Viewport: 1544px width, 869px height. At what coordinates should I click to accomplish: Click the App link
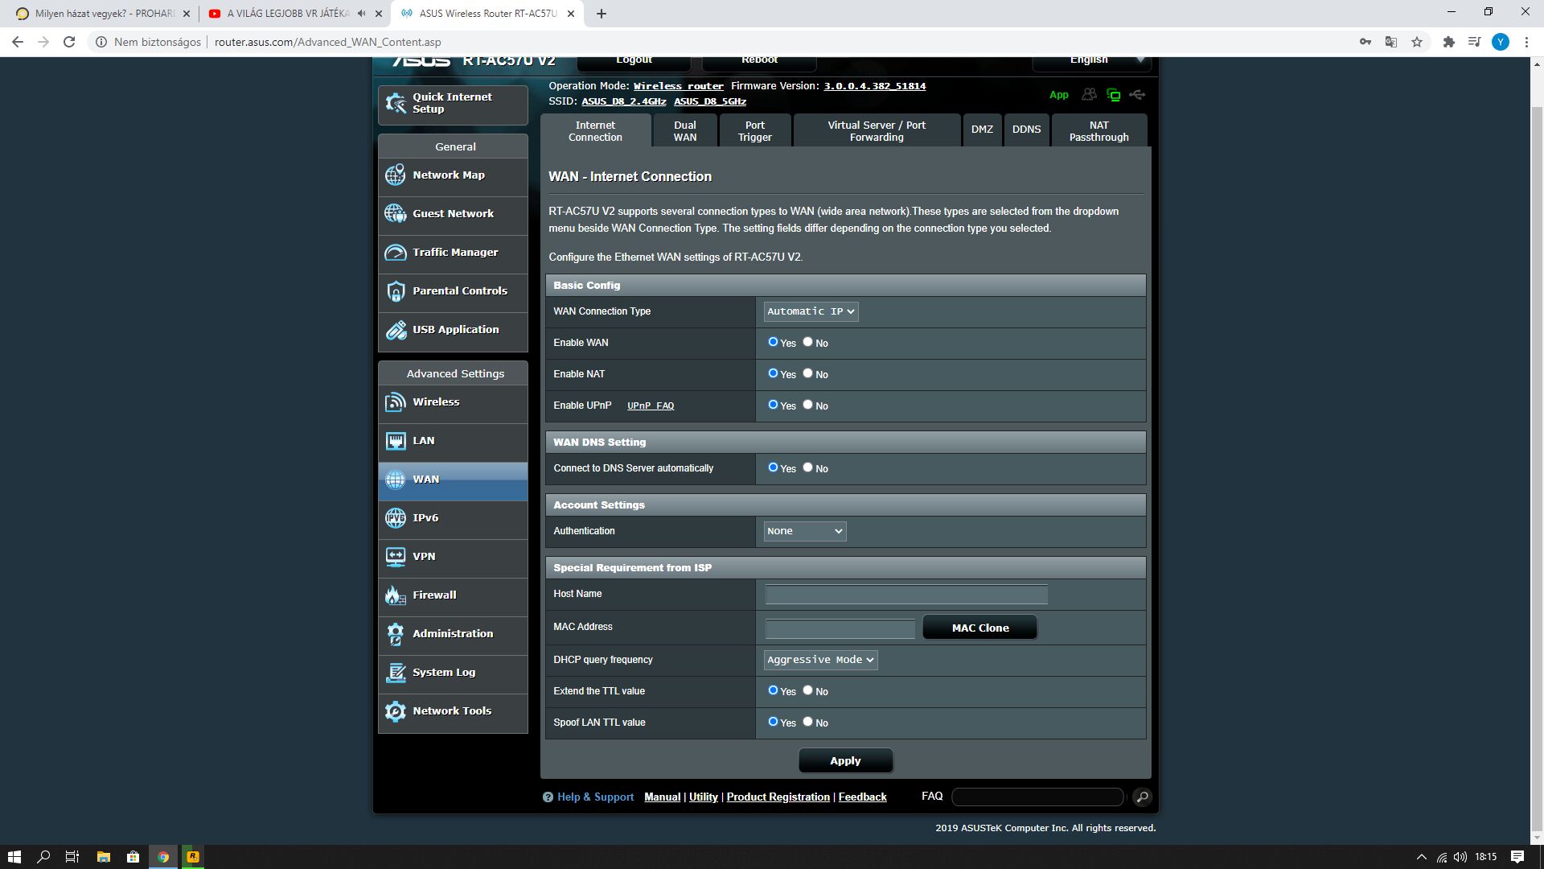[x=1058, y=95]
